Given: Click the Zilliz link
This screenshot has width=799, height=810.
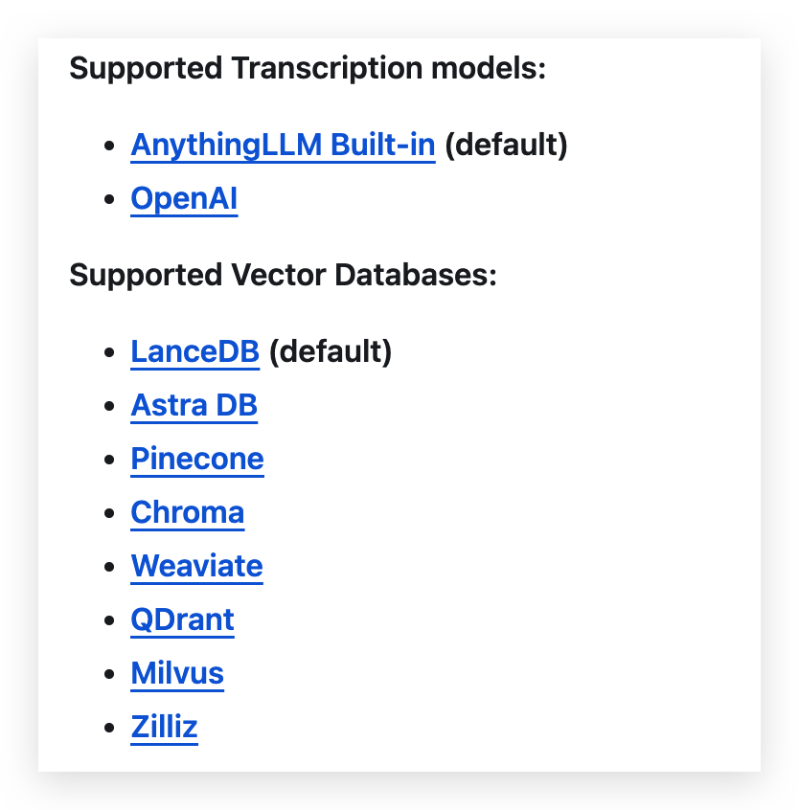Looking at the screenshot, I should 164,728.
